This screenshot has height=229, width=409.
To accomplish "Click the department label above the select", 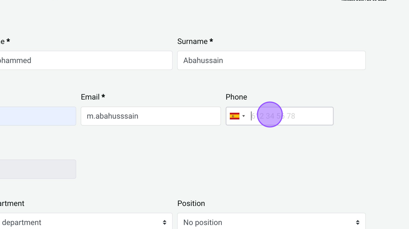I will (x=12, y=203).
